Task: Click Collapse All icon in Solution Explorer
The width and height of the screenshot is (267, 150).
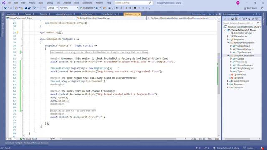Action: tap(253, 18)
